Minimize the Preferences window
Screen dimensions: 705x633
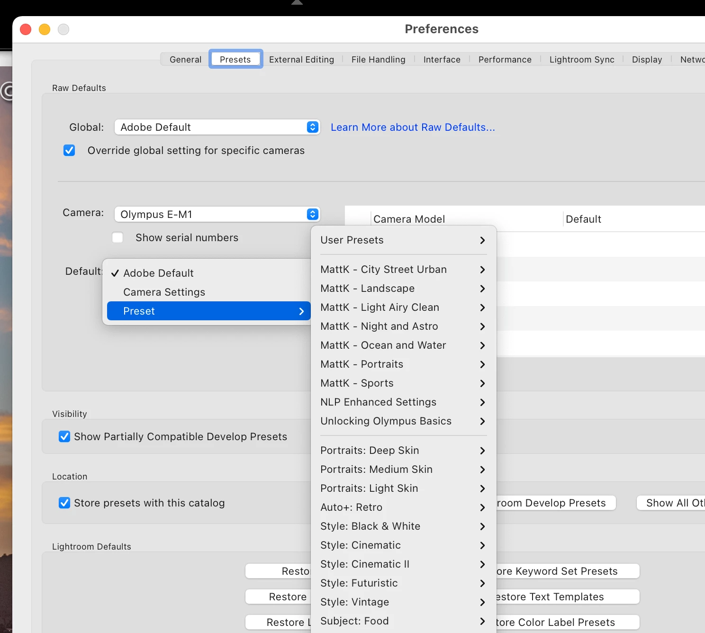[45, 29]
